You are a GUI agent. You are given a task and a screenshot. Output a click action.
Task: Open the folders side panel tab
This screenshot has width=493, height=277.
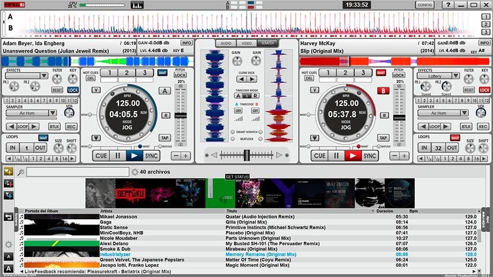coord(16,220)
